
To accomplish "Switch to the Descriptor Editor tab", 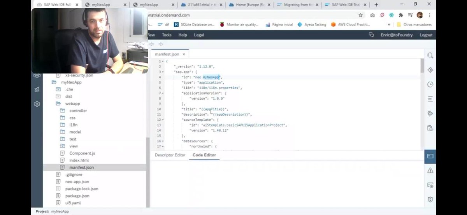I will coord(170,155).
